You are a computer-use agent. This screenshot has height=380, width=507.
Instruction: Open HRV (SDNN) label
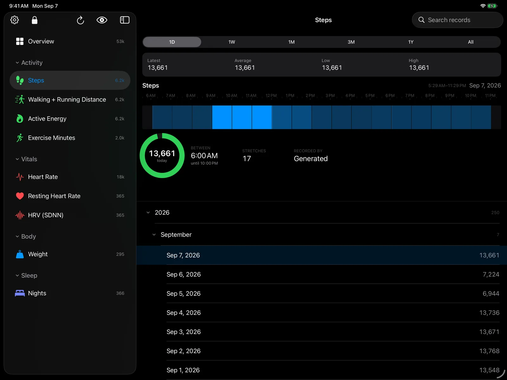pos(46,215)
